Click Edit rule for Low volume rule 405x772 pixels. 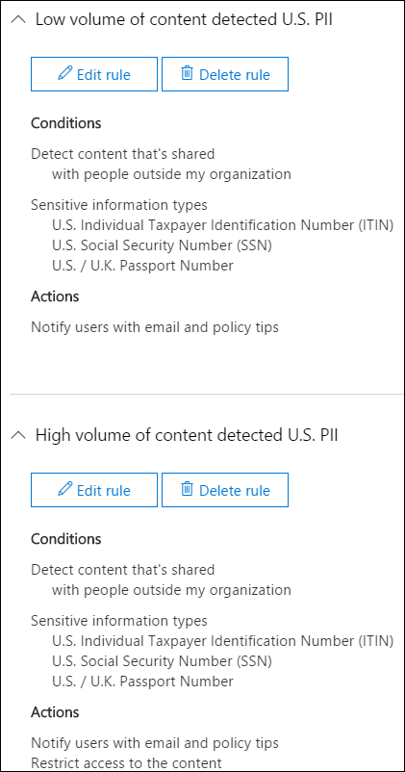click(x=94, y=74)
